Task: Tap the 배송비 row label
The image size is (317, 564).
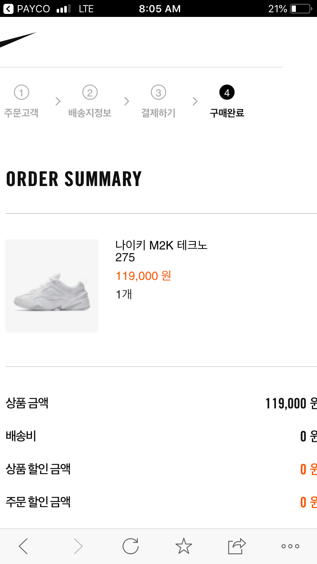Action: [x=21, y=436]
